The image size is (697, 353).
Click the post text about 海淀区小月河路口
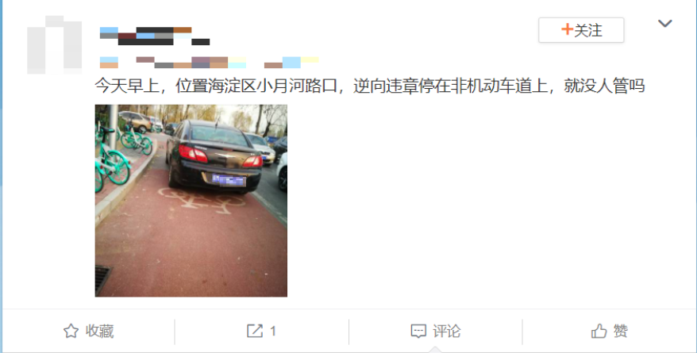370,86
